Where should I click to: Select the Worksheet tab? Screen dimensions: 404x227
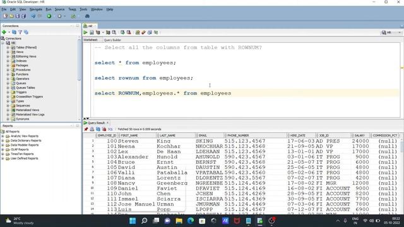[x=90, y=40]
